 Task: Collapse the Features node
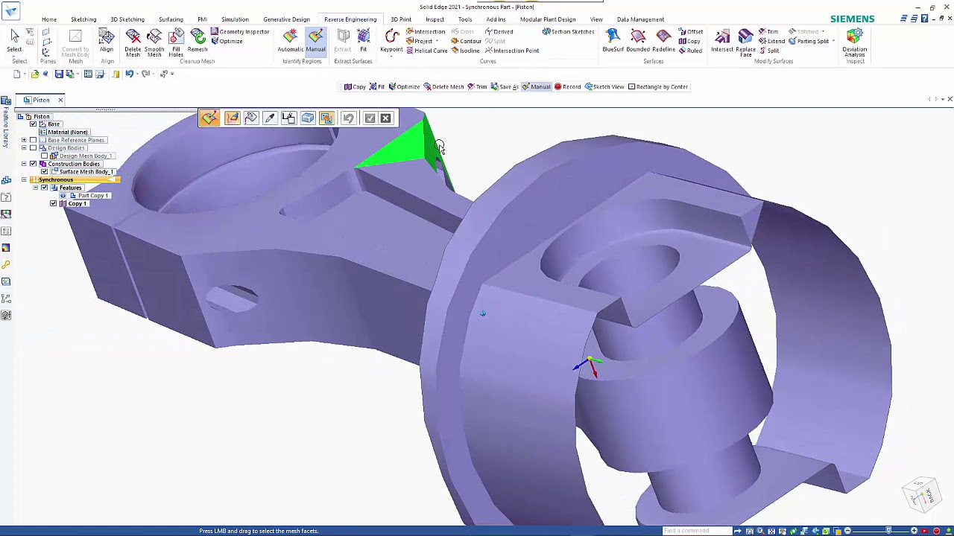[x=35, y=188]
